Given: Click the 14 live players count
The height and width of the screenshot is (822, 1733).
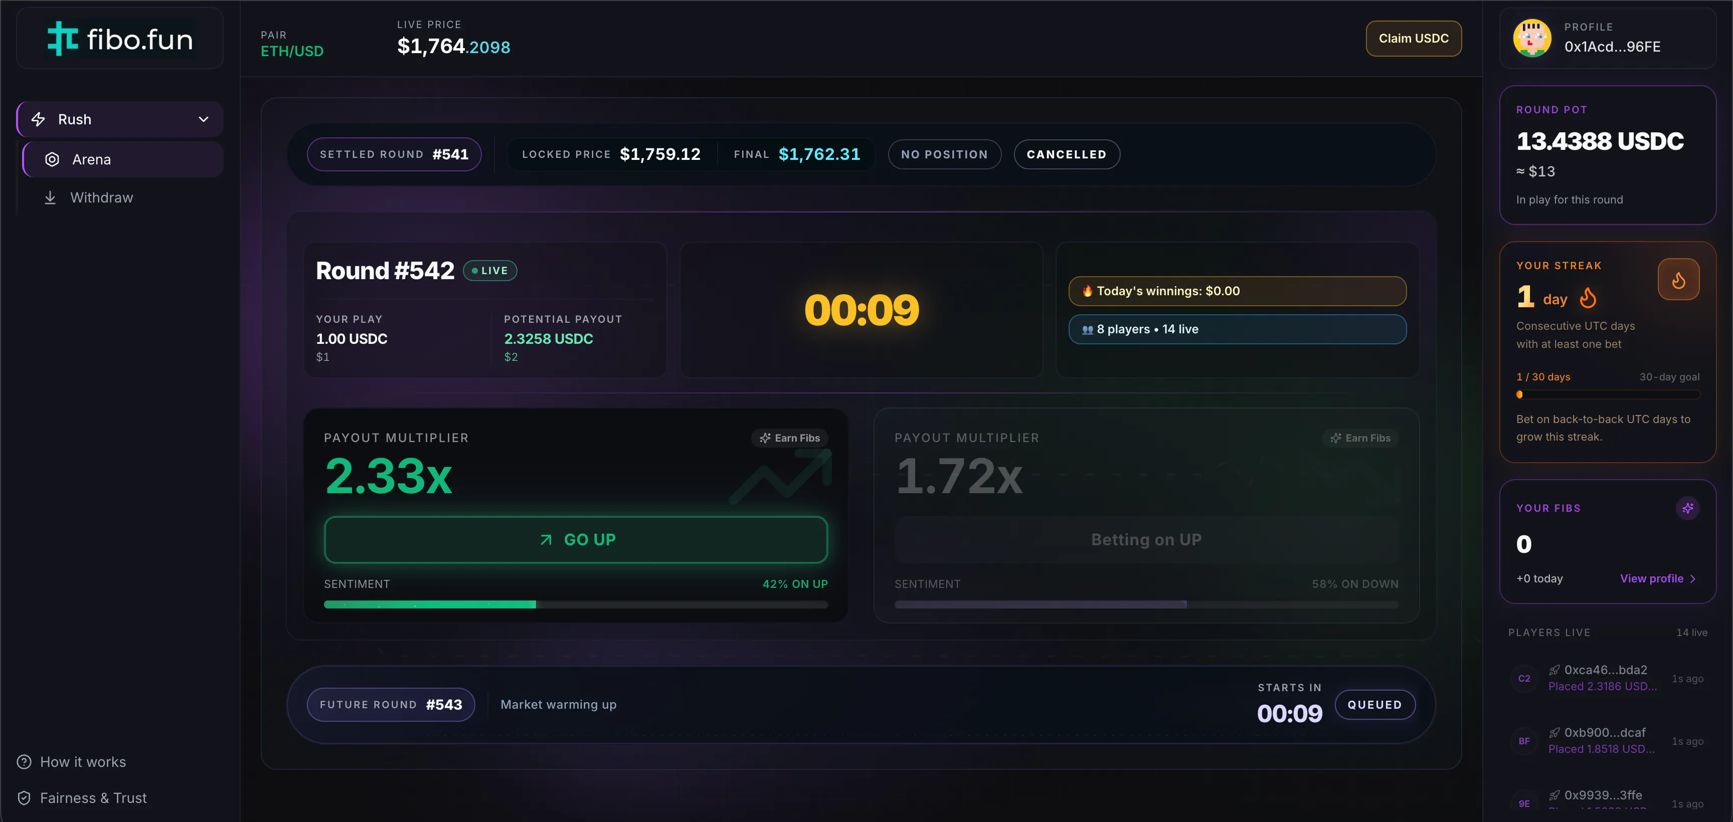Looking at the screenshot, I should tap(1691, 633).
